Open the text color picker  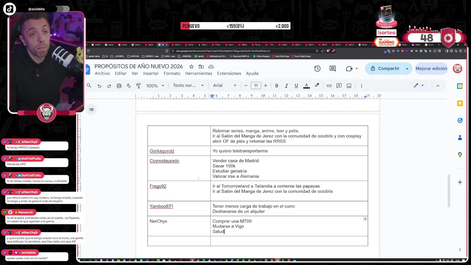306,86
